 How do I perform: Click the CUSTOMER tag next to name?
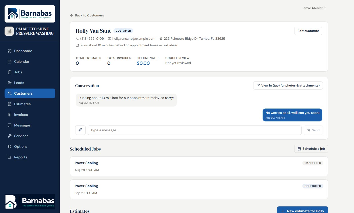click(123, 31)
